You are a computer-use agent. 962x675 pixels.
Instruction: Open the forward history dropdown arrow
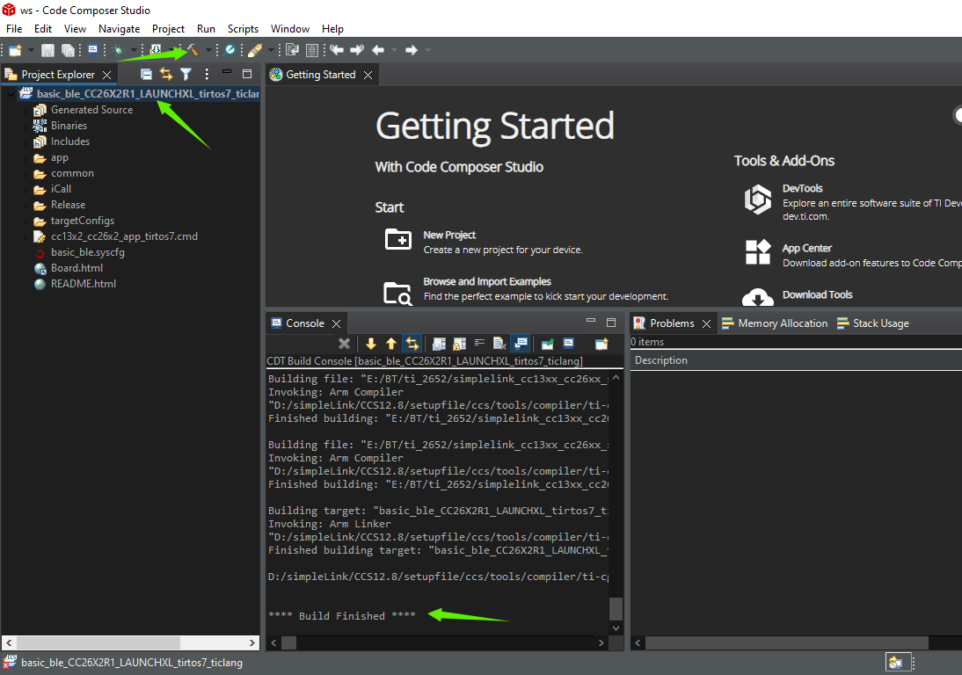point(427,50)
